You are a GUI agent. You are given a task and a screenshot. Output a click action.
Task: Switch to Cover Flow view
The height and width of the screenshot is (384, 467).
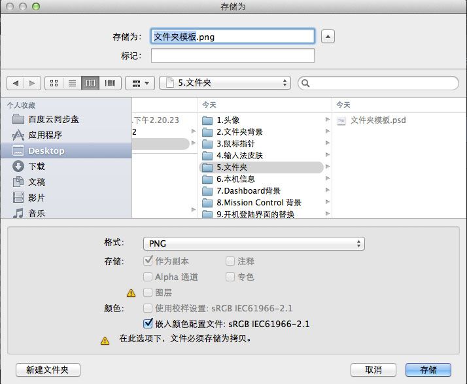point(110,83)
